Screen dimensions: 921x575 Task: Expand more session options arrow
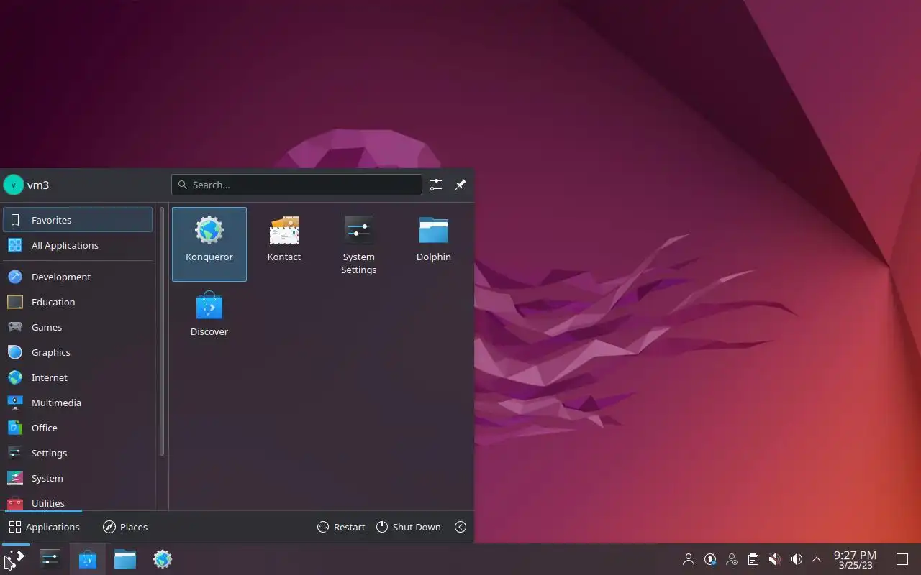(460, 527)
